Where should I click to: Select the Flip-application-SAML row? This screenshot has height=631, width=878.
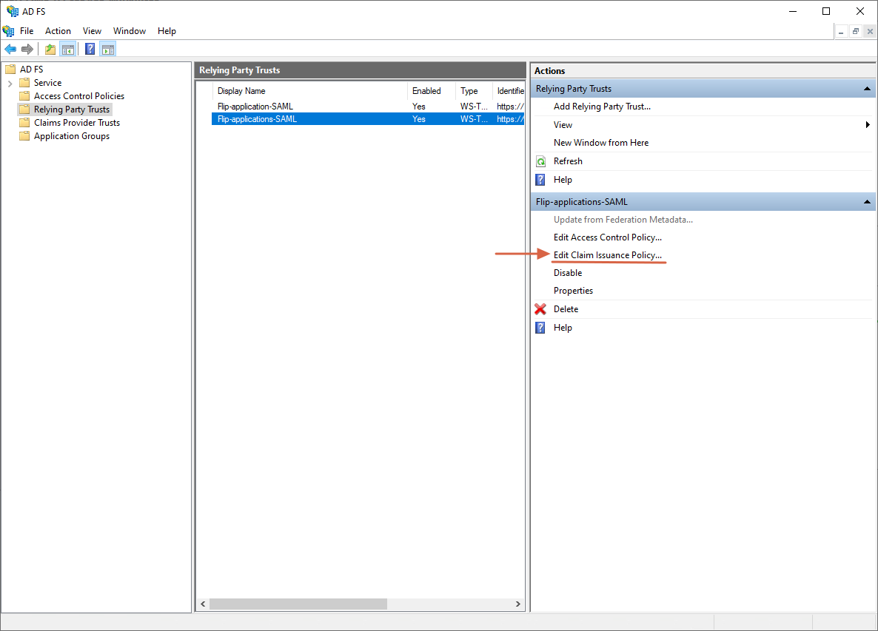point(368,107)
